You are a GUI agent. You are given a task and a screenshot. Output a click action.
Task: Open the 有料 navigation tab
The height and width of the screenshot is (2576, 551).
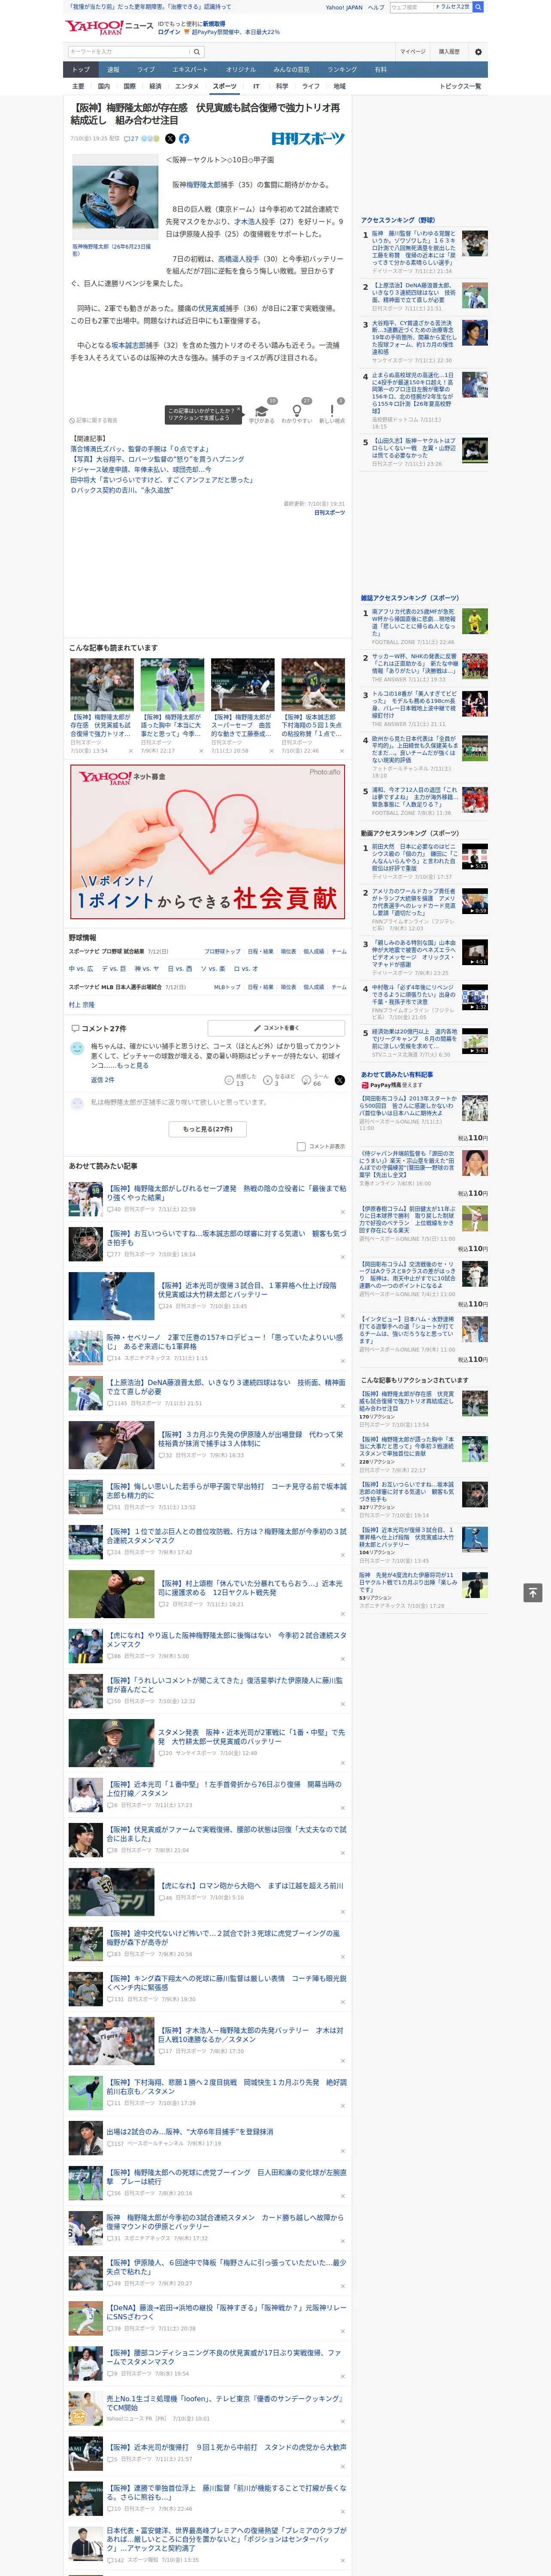[x=380, y=70]
